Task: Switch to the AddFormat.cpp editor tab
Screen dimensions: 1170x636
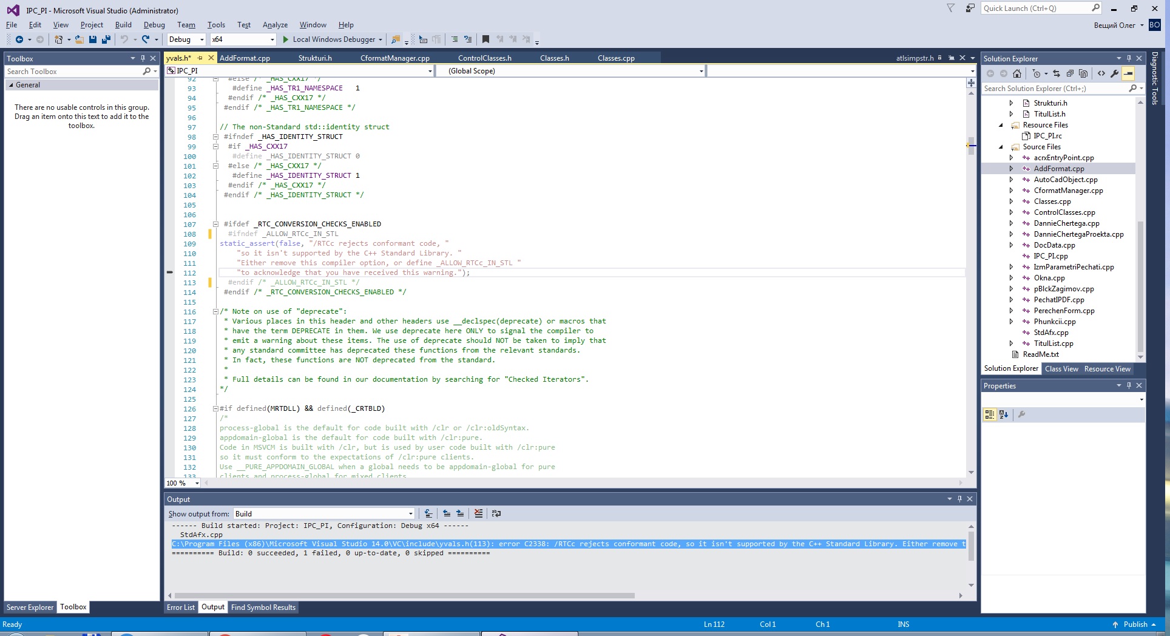Action: click(245, 58)
